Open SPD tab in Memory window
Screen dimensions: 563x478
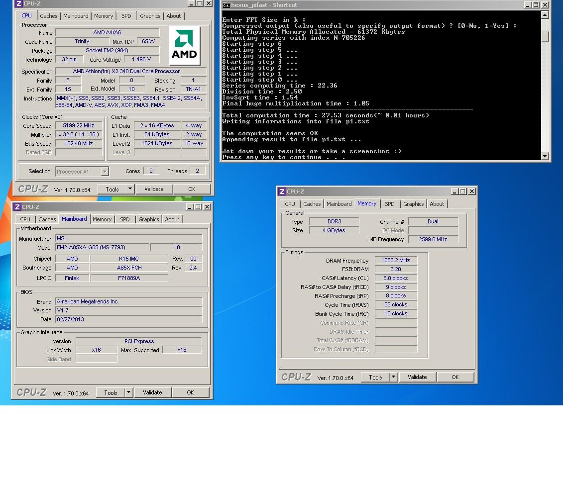[390, 204]
